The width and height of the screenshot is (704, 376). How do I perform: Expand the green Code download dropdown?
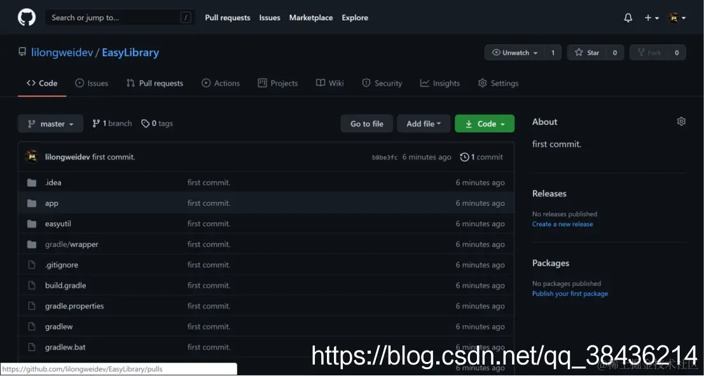(x=485, y=124)
